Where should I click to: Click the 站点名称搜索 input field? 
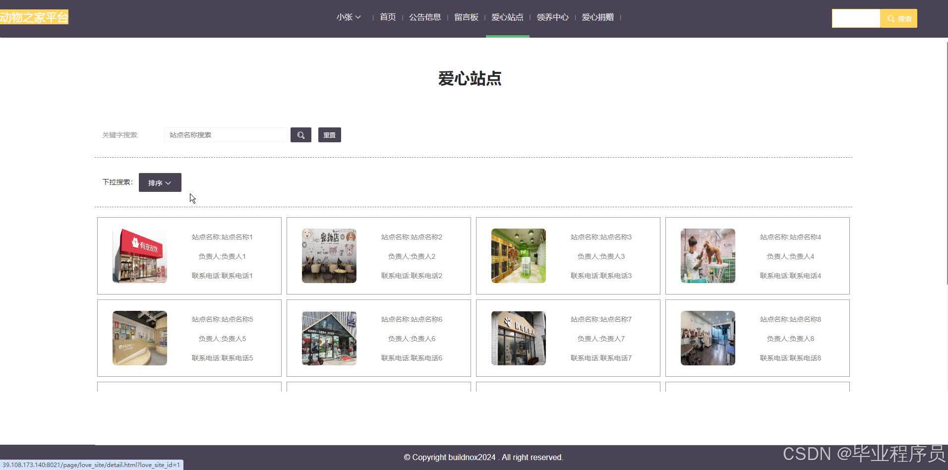coord(226,135)
